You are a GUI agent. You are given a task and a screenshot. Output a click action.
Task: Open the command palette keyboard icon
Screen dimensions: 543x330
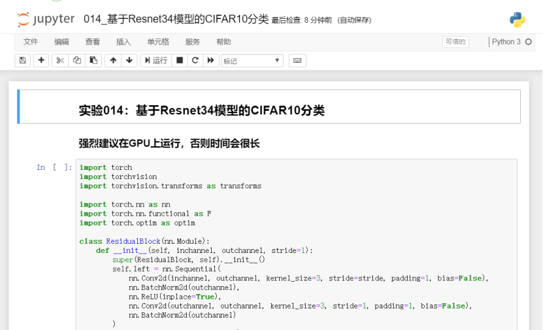pos(297,61)
